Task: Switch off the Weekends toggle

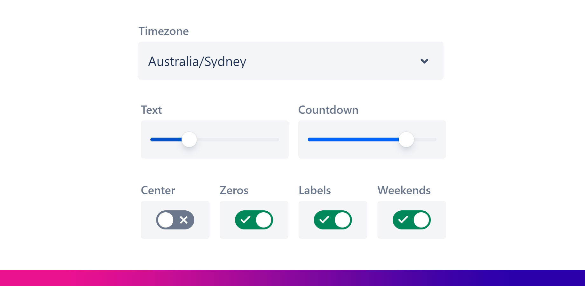Action: [x=411, y=220]
